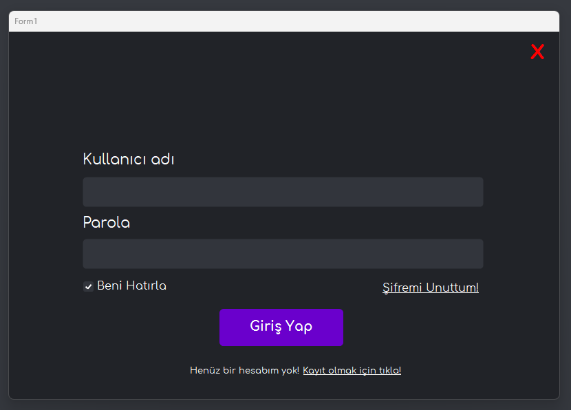Viewport: 571px width, 410px height.
Task: Dismiss the dialog using the red X icon
Action: [x=537, y=52]
